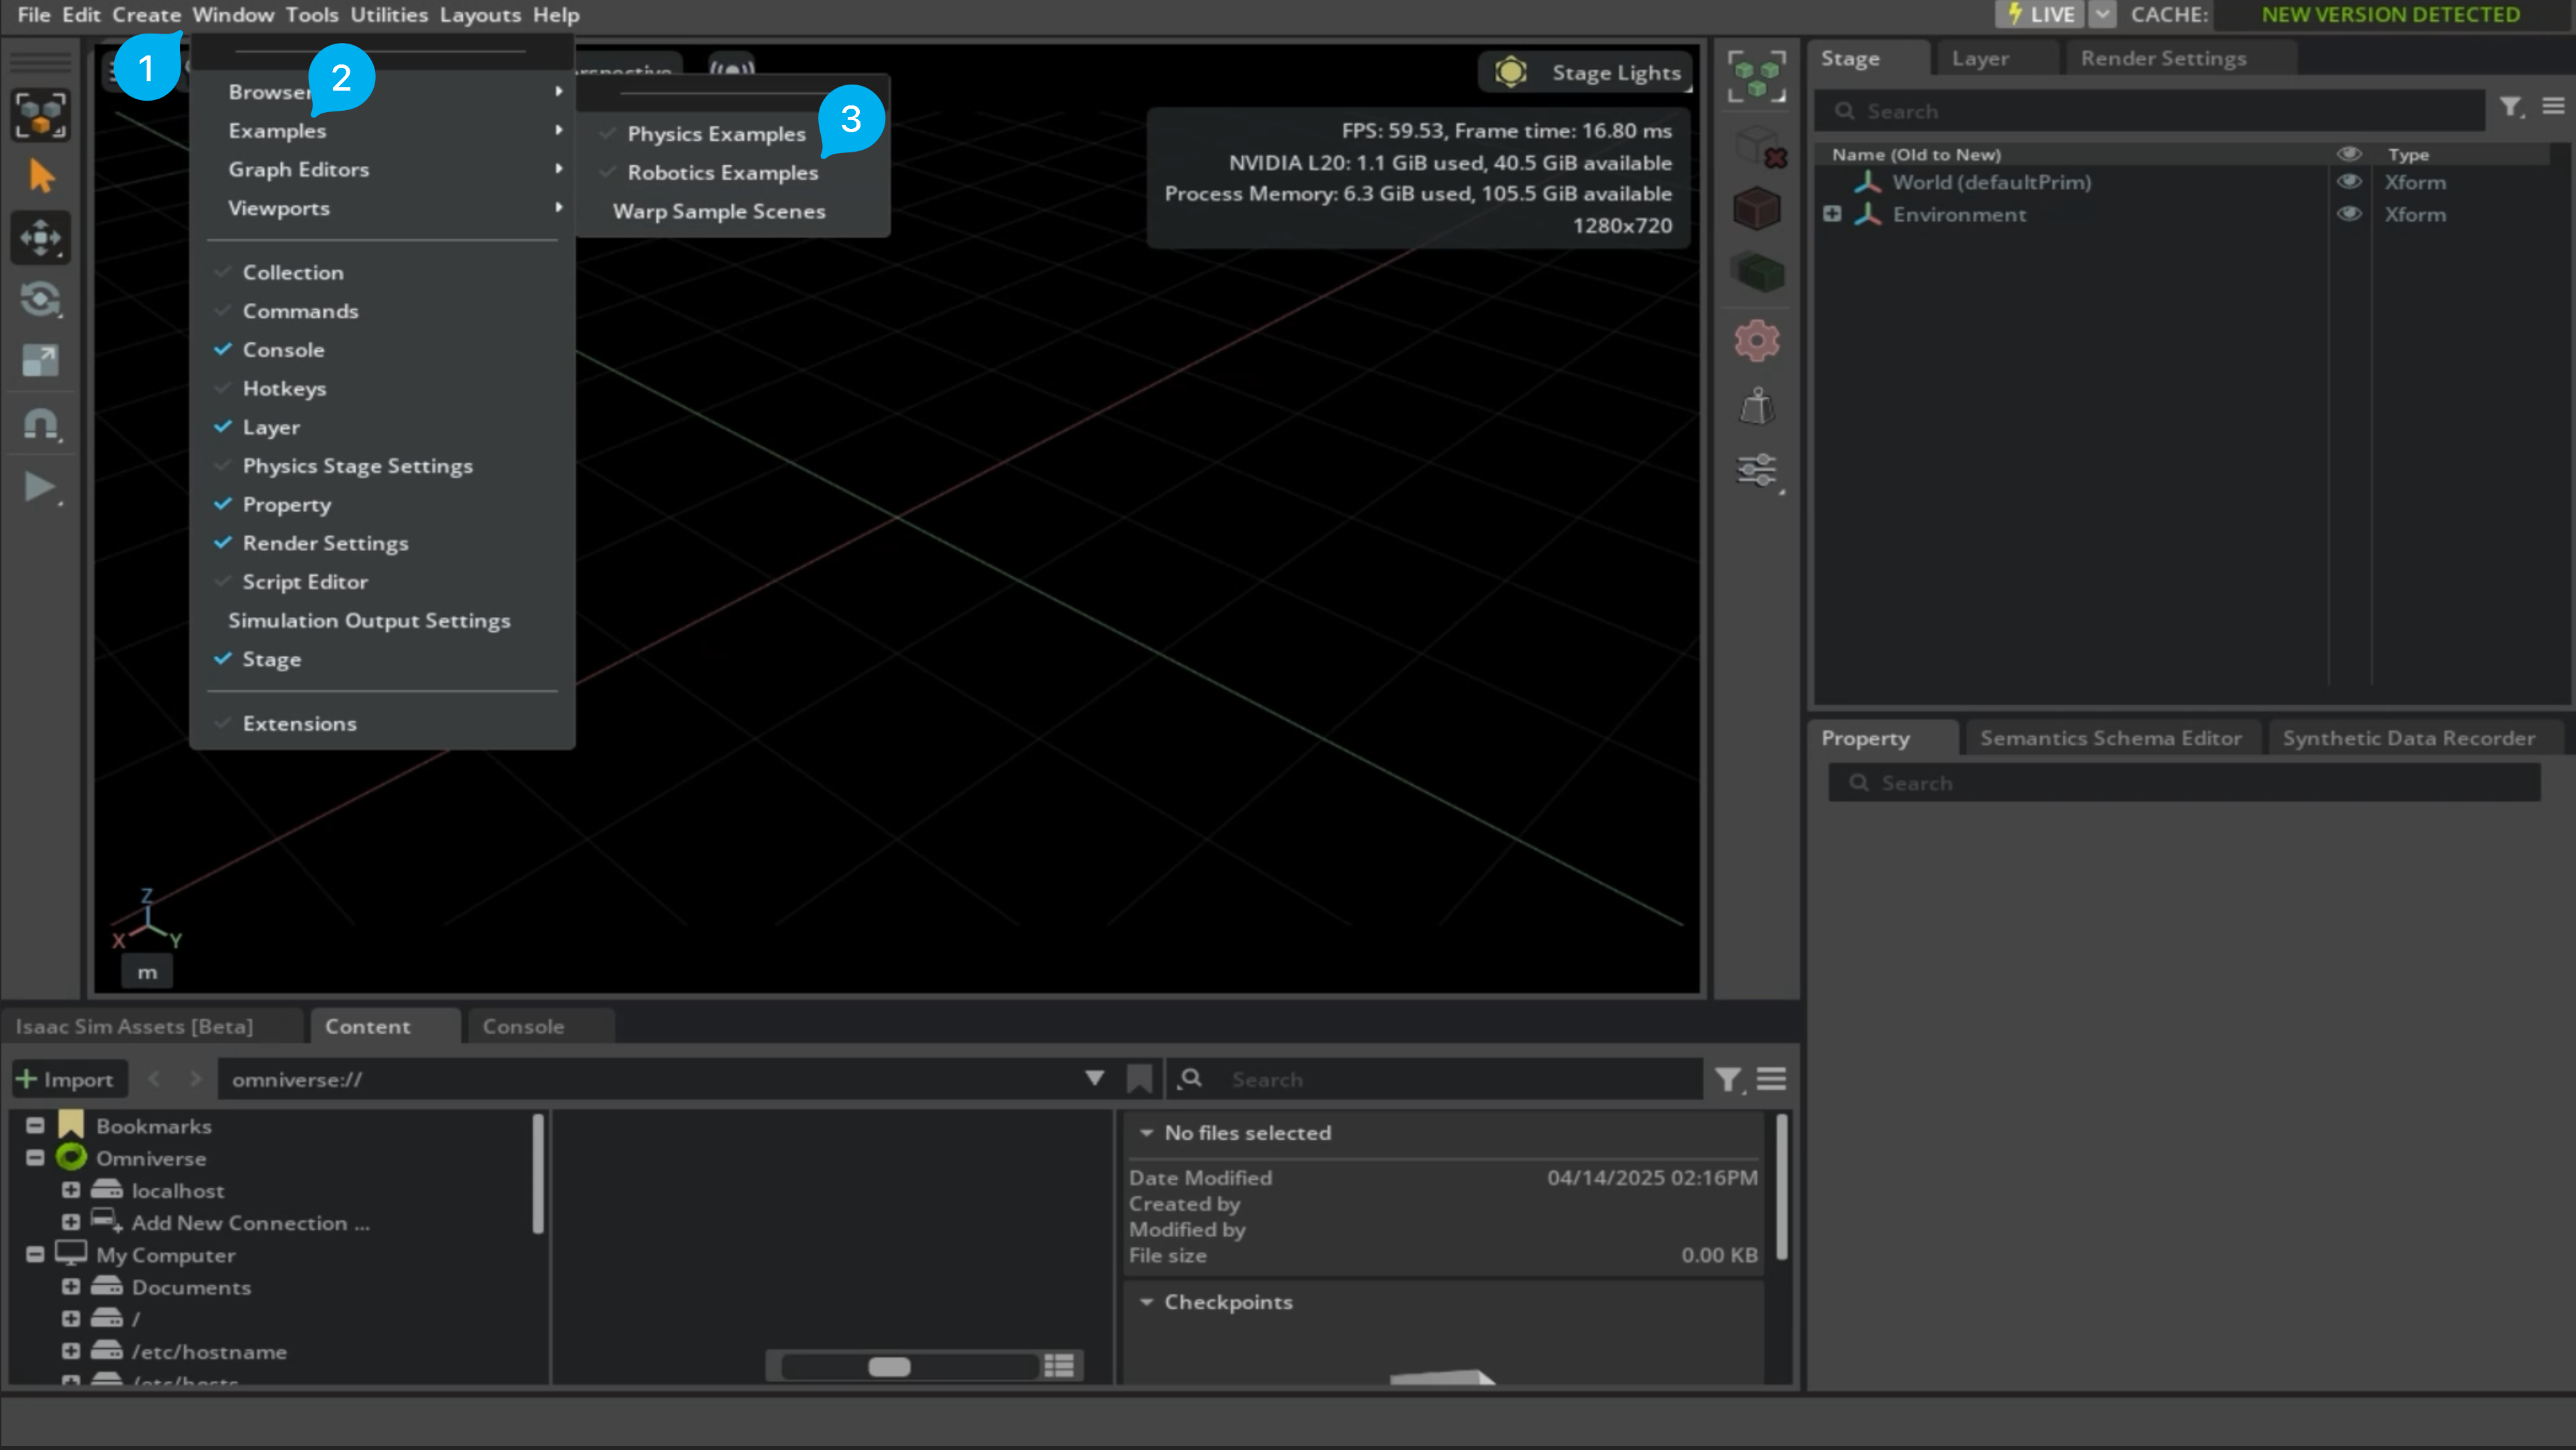
Task: Click the NEW VERSION DETECTED notice
Action: click(x=2391, y=15)
